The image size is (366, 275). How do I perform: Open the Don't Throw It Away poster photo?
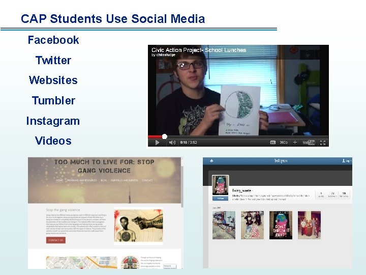tap(281, 225)
